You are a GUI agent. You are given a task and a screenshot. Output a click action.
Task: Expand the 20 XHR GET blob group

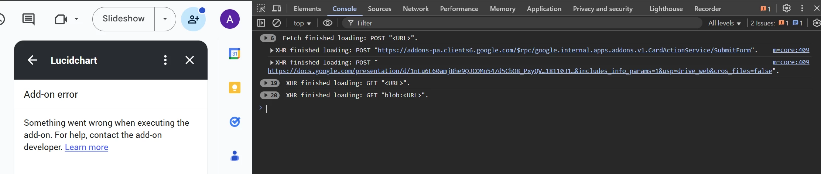(x=270, y=95)
